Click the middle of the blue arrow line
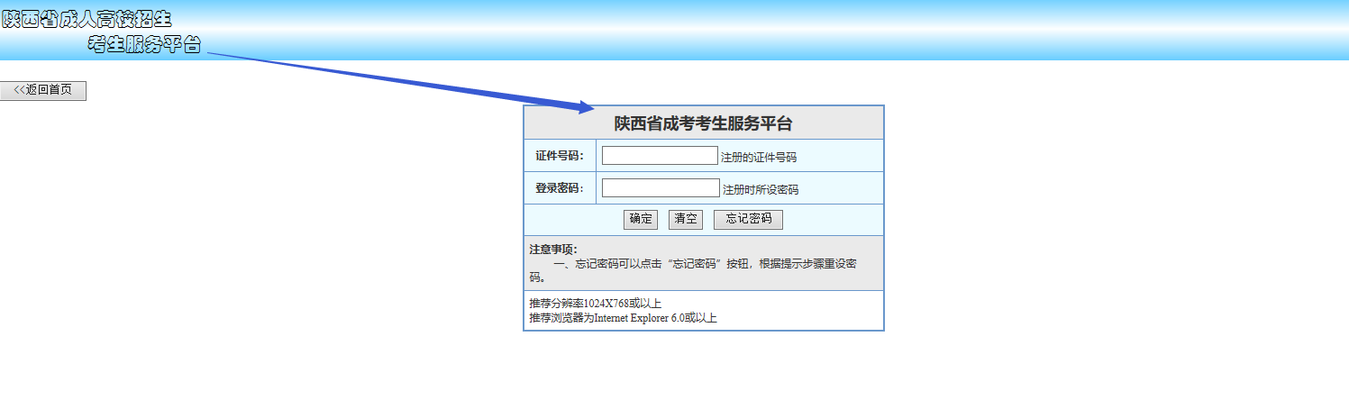This screenshot has height=400, width=1349. 396,80
